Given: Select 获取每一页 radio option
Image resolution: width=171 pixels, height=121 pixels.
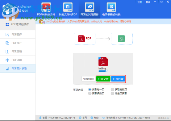Looking at the screenshot, I should [x=90, y=90].
